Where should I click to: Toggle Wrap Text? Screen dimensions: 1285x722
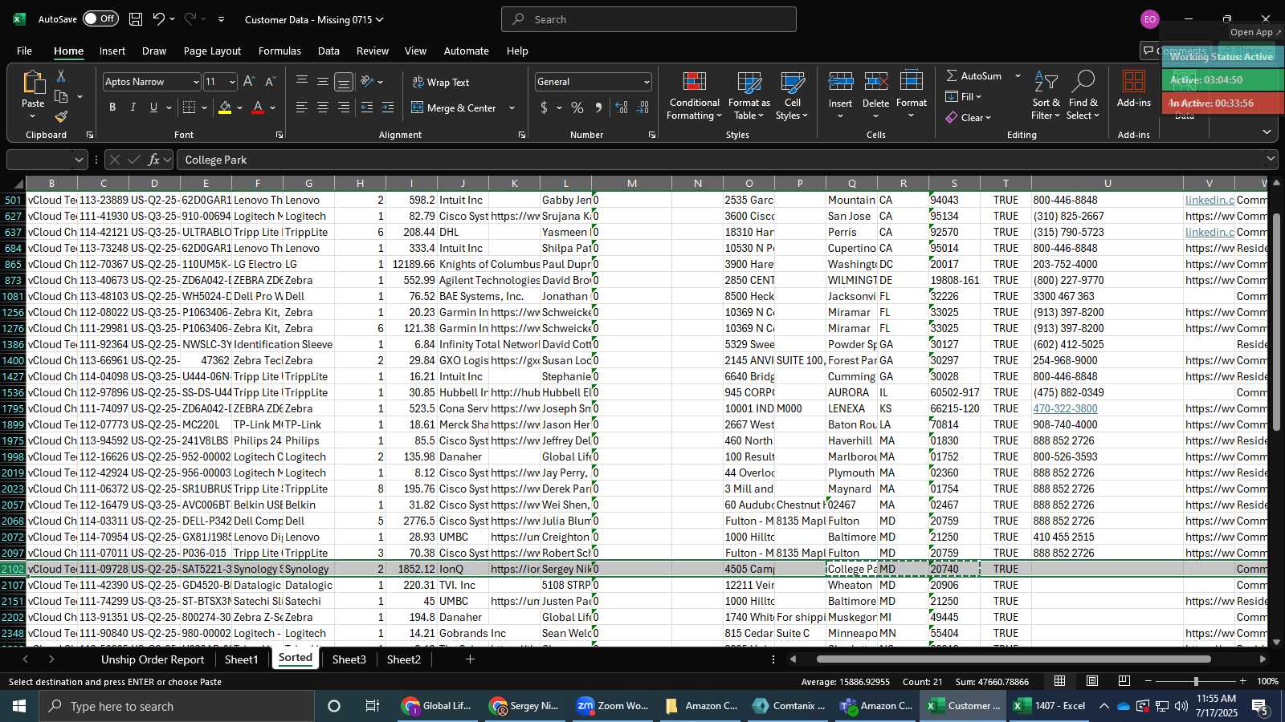[x=441, y=82]
